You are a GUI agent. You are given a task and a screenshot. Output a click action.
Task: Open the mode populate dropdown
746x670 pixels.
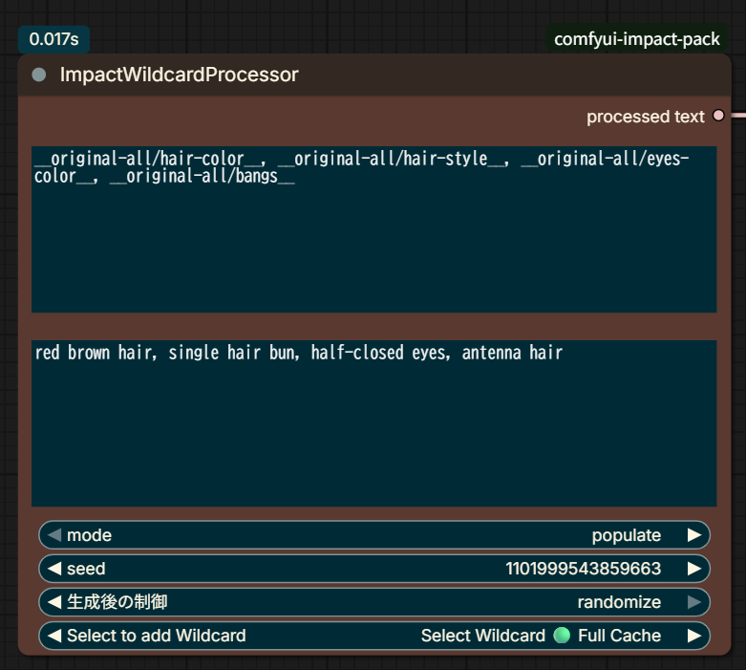click(x=373, y=535)
